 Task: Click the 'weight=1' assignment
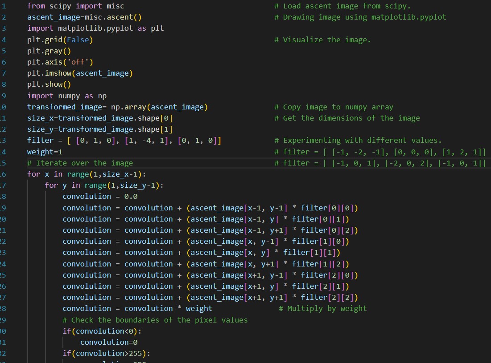tap(45, 152)
